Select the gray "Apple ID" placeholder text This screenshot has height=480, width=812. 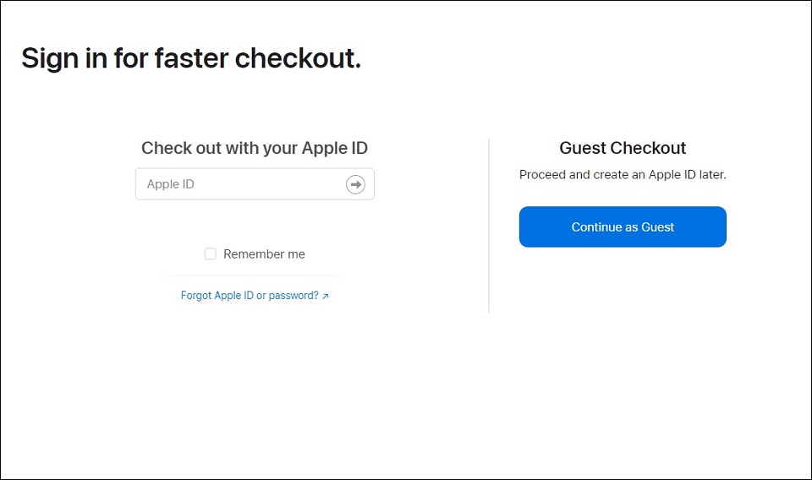coord(170,184)
